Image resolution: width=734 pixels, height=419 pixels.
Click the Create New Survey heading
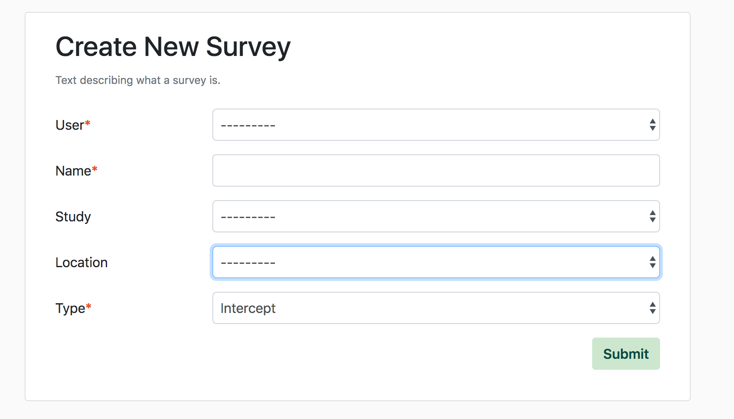[173, 47]
